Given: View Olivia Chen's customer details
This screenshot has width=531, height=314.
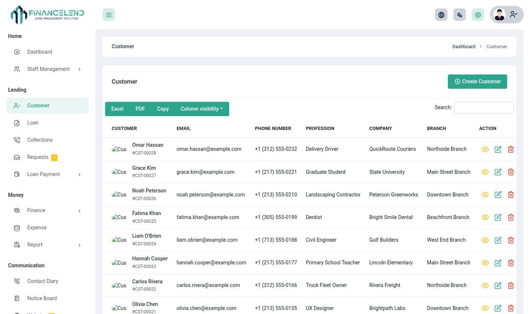Looking at the screenshot, I should coord(485,308).
